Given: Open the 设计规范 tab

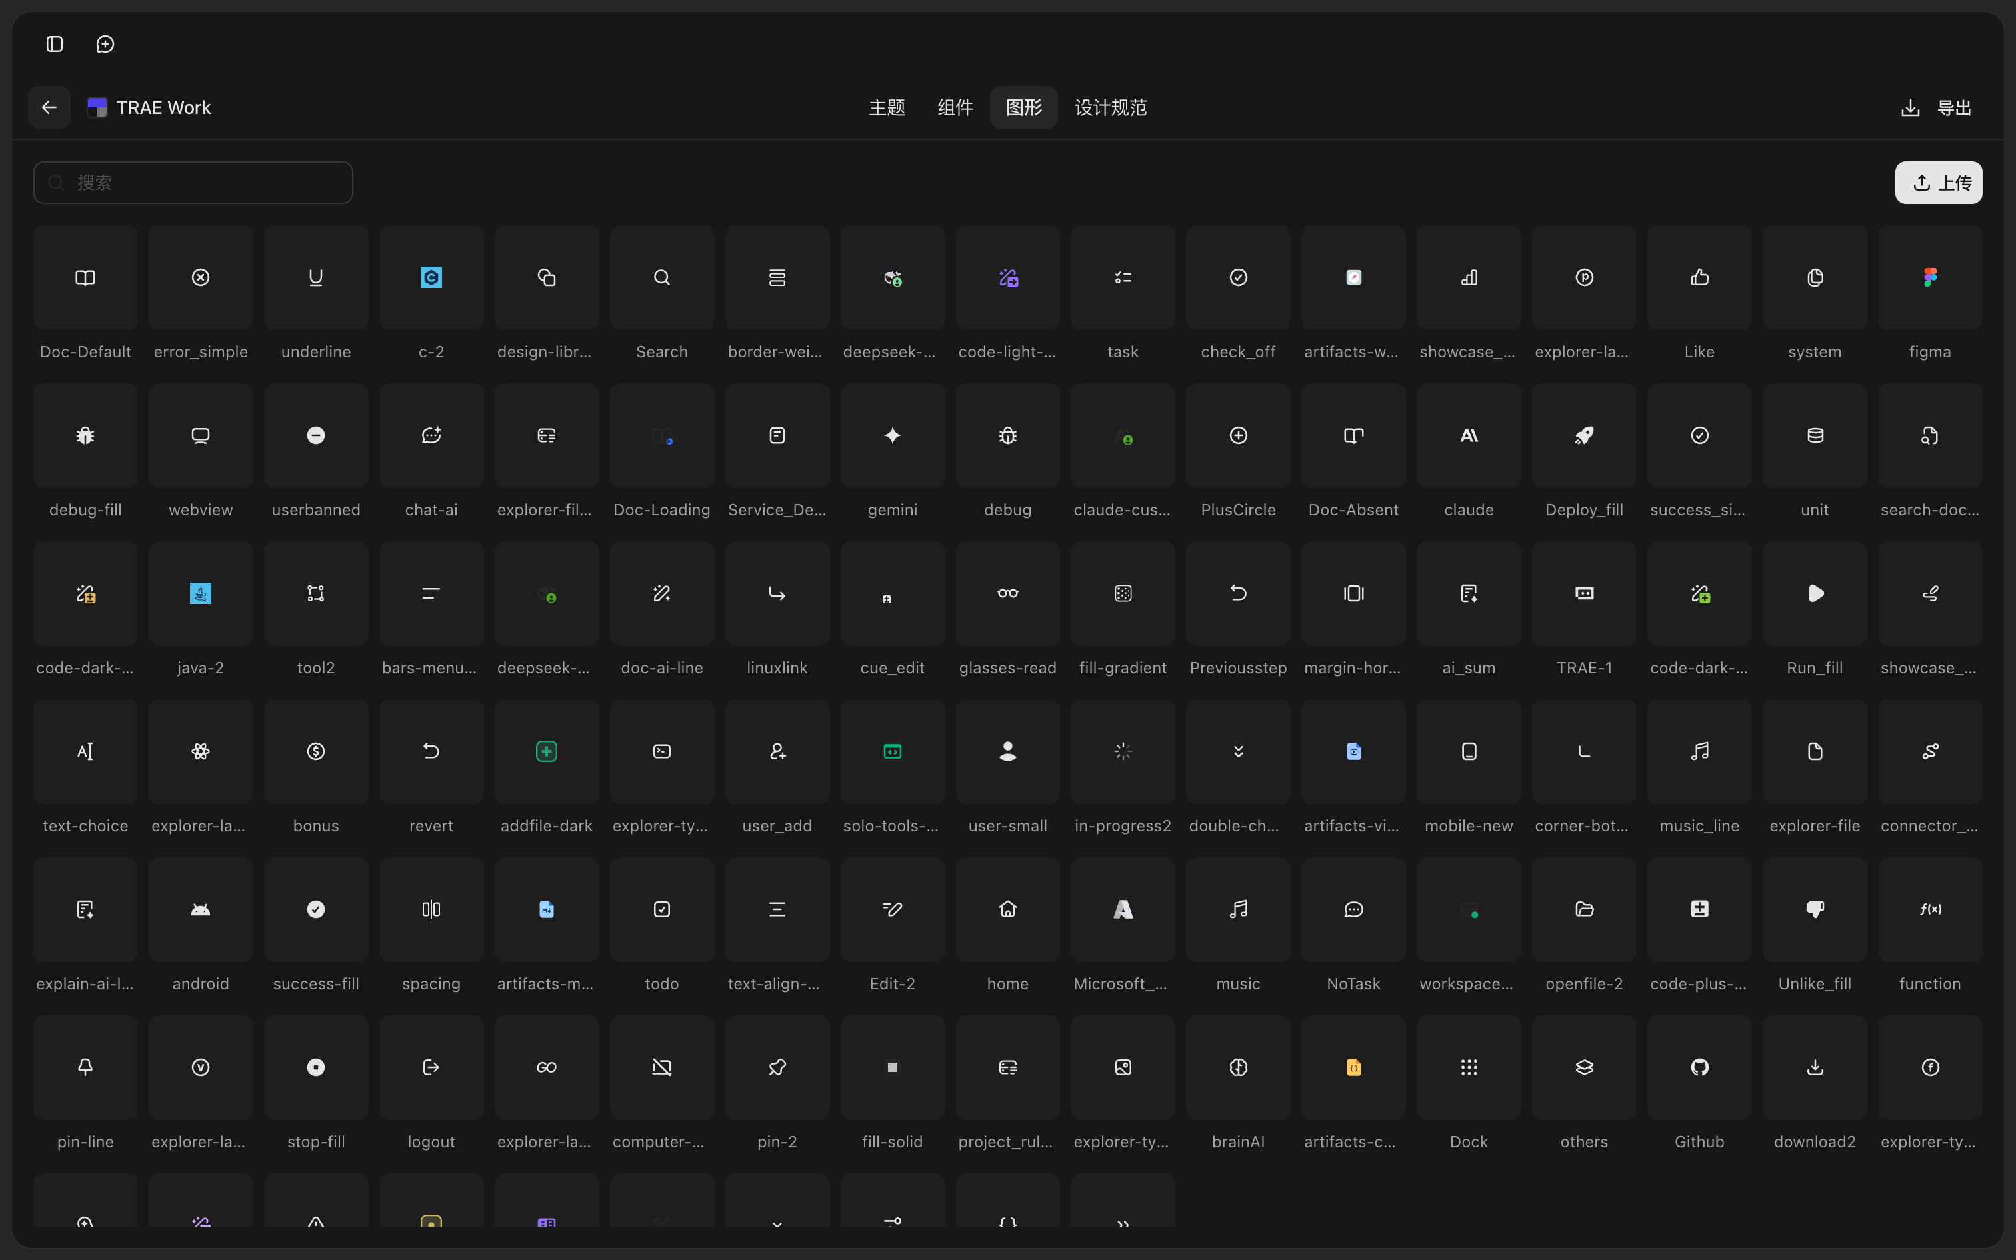Looking at the screenshot, I should pos(1111,107).
